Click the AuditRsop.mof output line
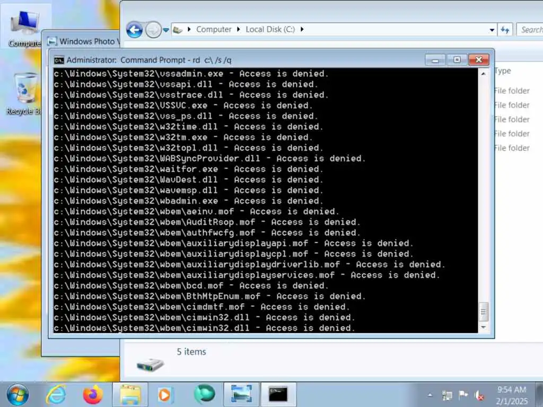Image resolution: width=543 pixels, height=407 pixels. [x=207, y=222]
